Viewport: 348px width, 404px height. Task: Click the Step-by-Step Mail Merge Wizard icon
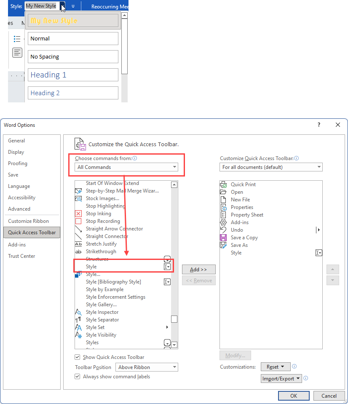click(x=78, y=191)
